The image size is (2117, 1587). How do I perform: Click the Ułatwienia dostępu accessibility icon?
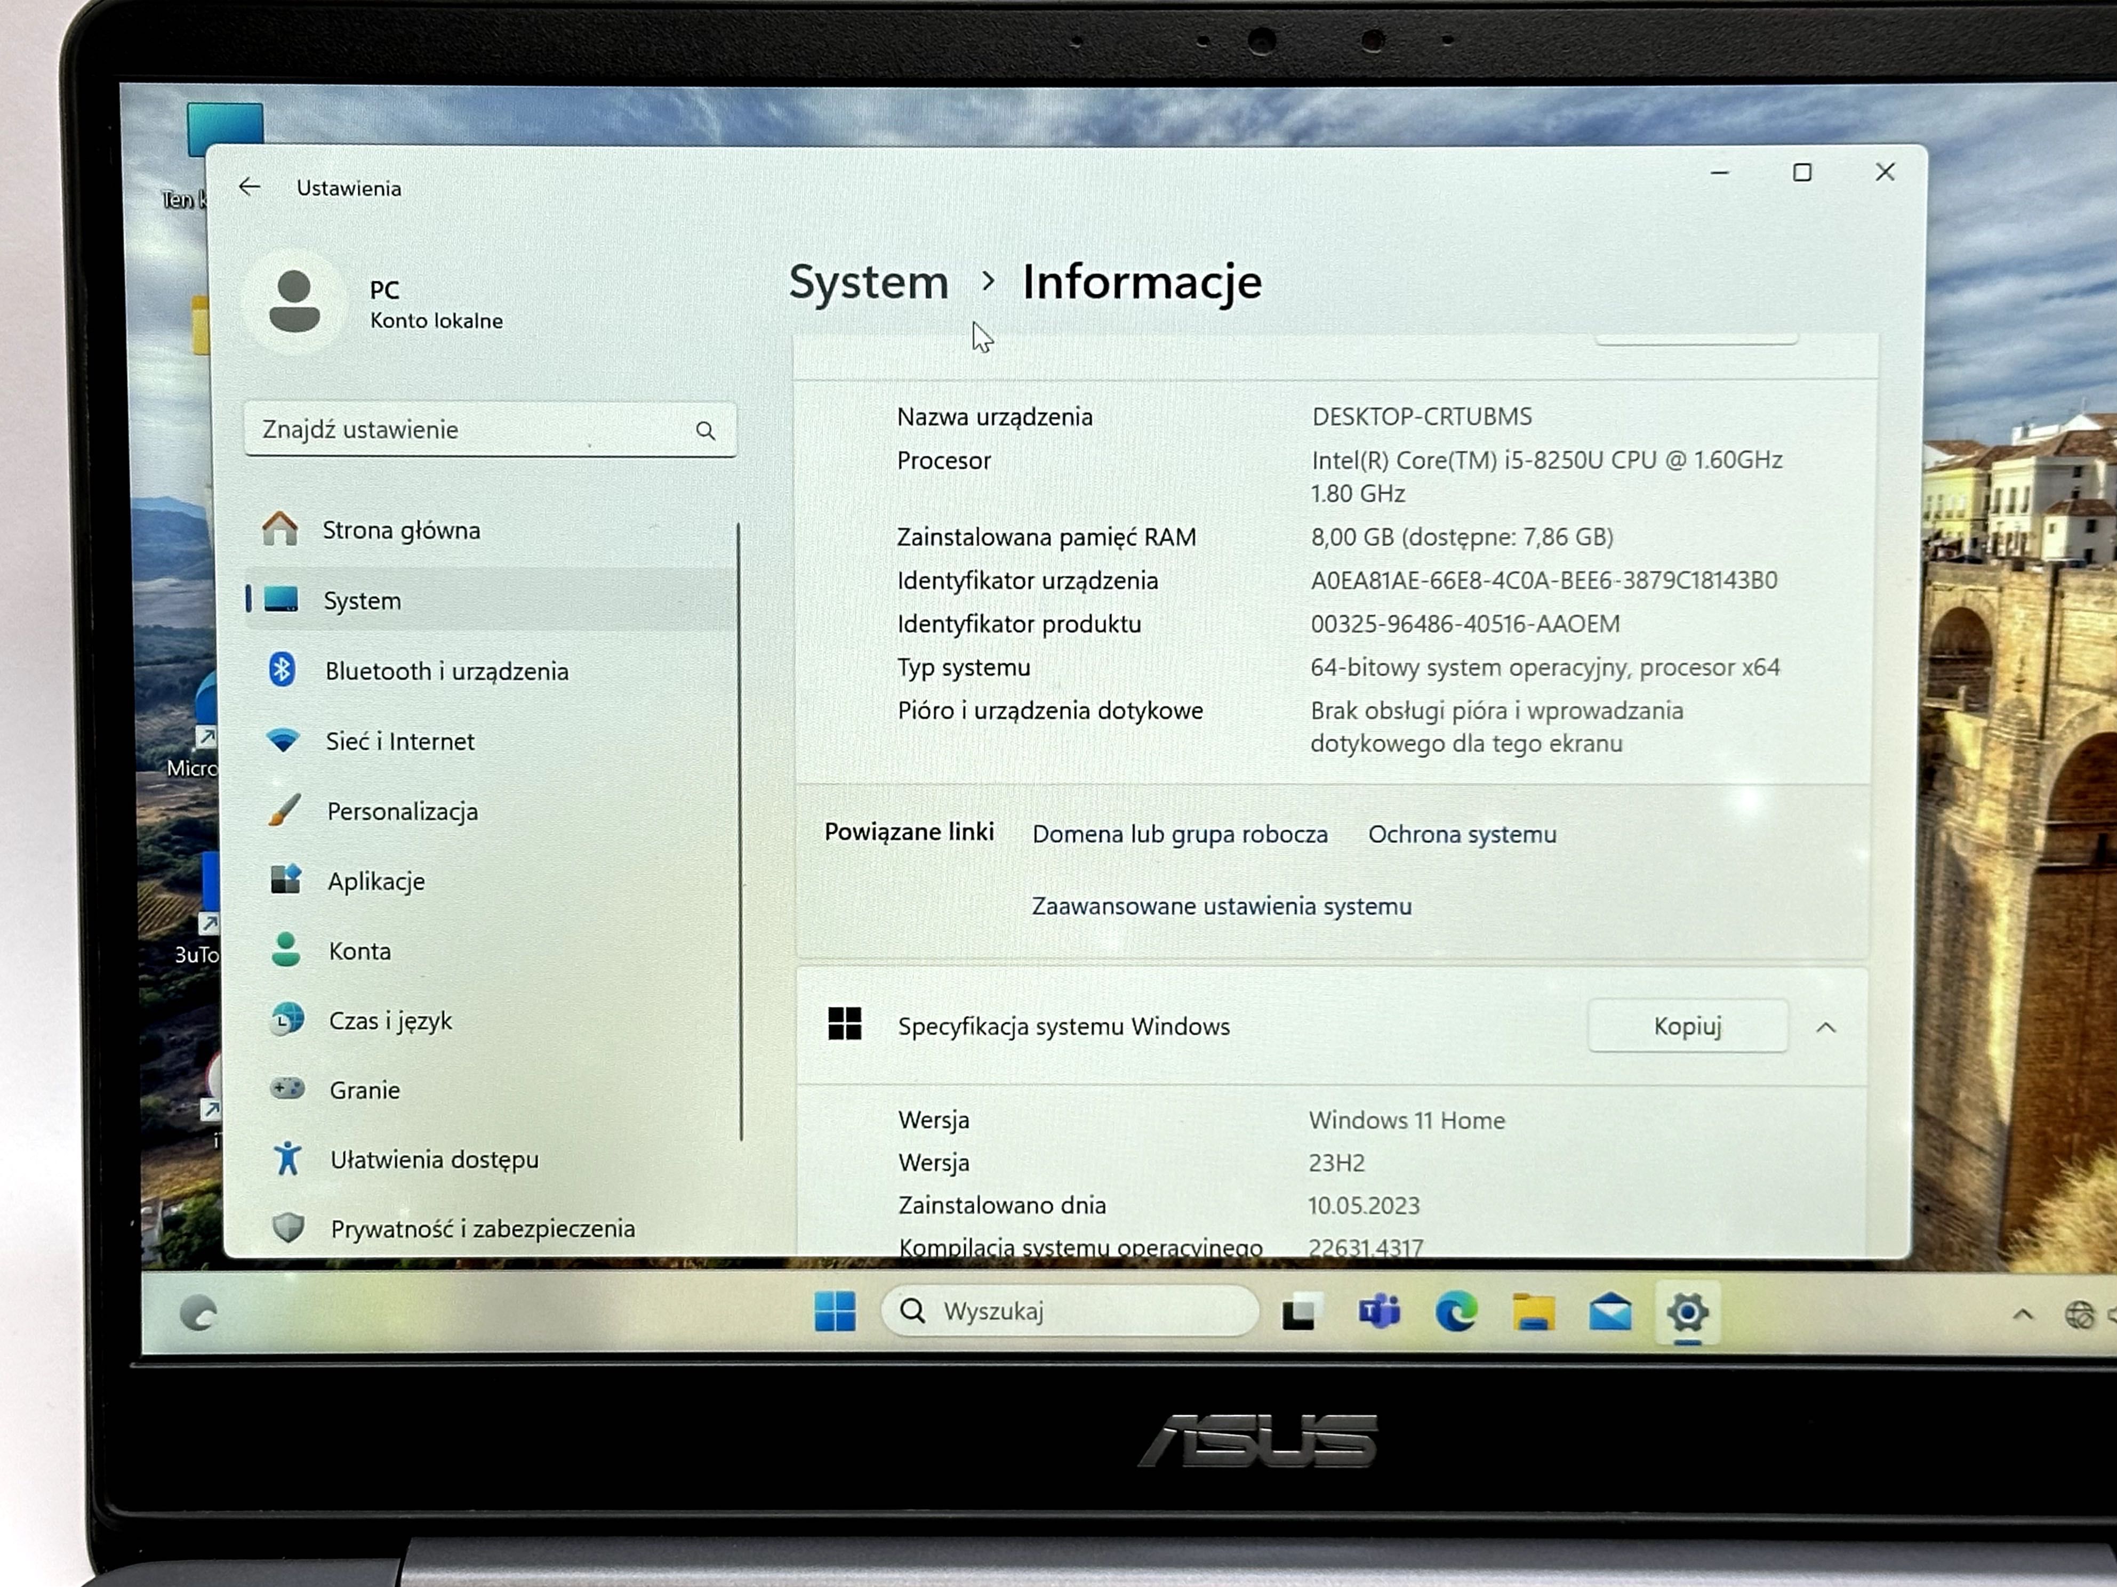point(287,1158)
